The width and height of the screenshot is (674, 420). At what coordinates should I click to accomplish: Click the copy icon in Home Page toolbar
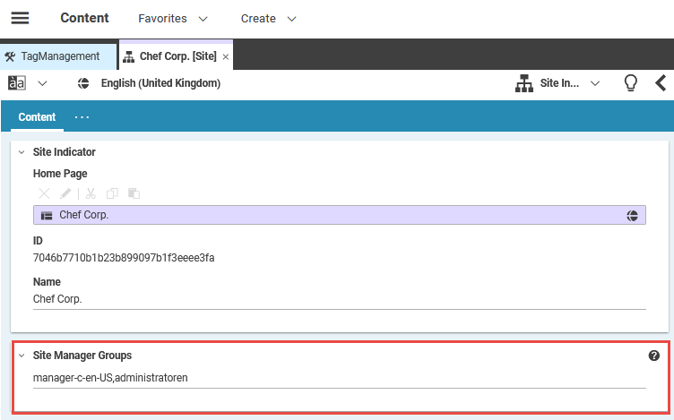pyautogui.click(x=112, y=193)
